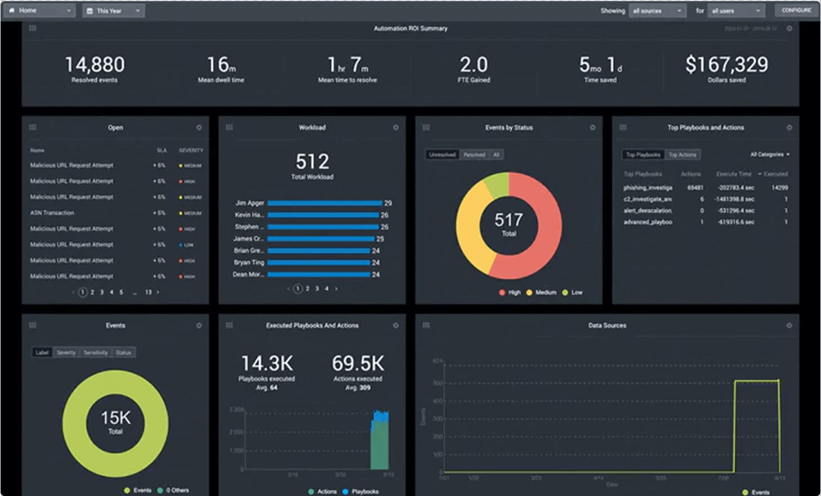Open gear settings on Automation ROI Summary panel
The image size is (821, 496).
click(x=790, y=28)
